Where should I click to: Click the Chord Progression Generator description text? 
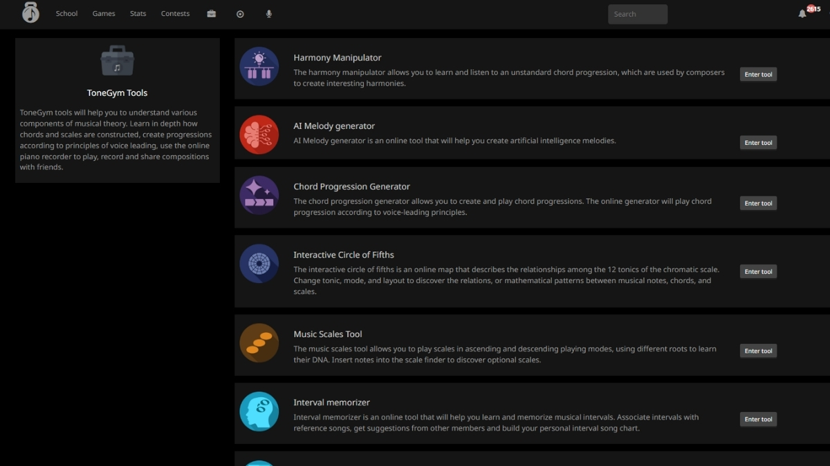coord(502,207)
